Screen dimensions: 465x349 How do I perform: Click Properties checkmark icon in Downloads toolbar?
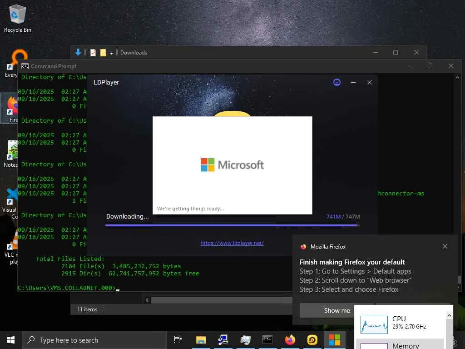(x=93, y=53)
